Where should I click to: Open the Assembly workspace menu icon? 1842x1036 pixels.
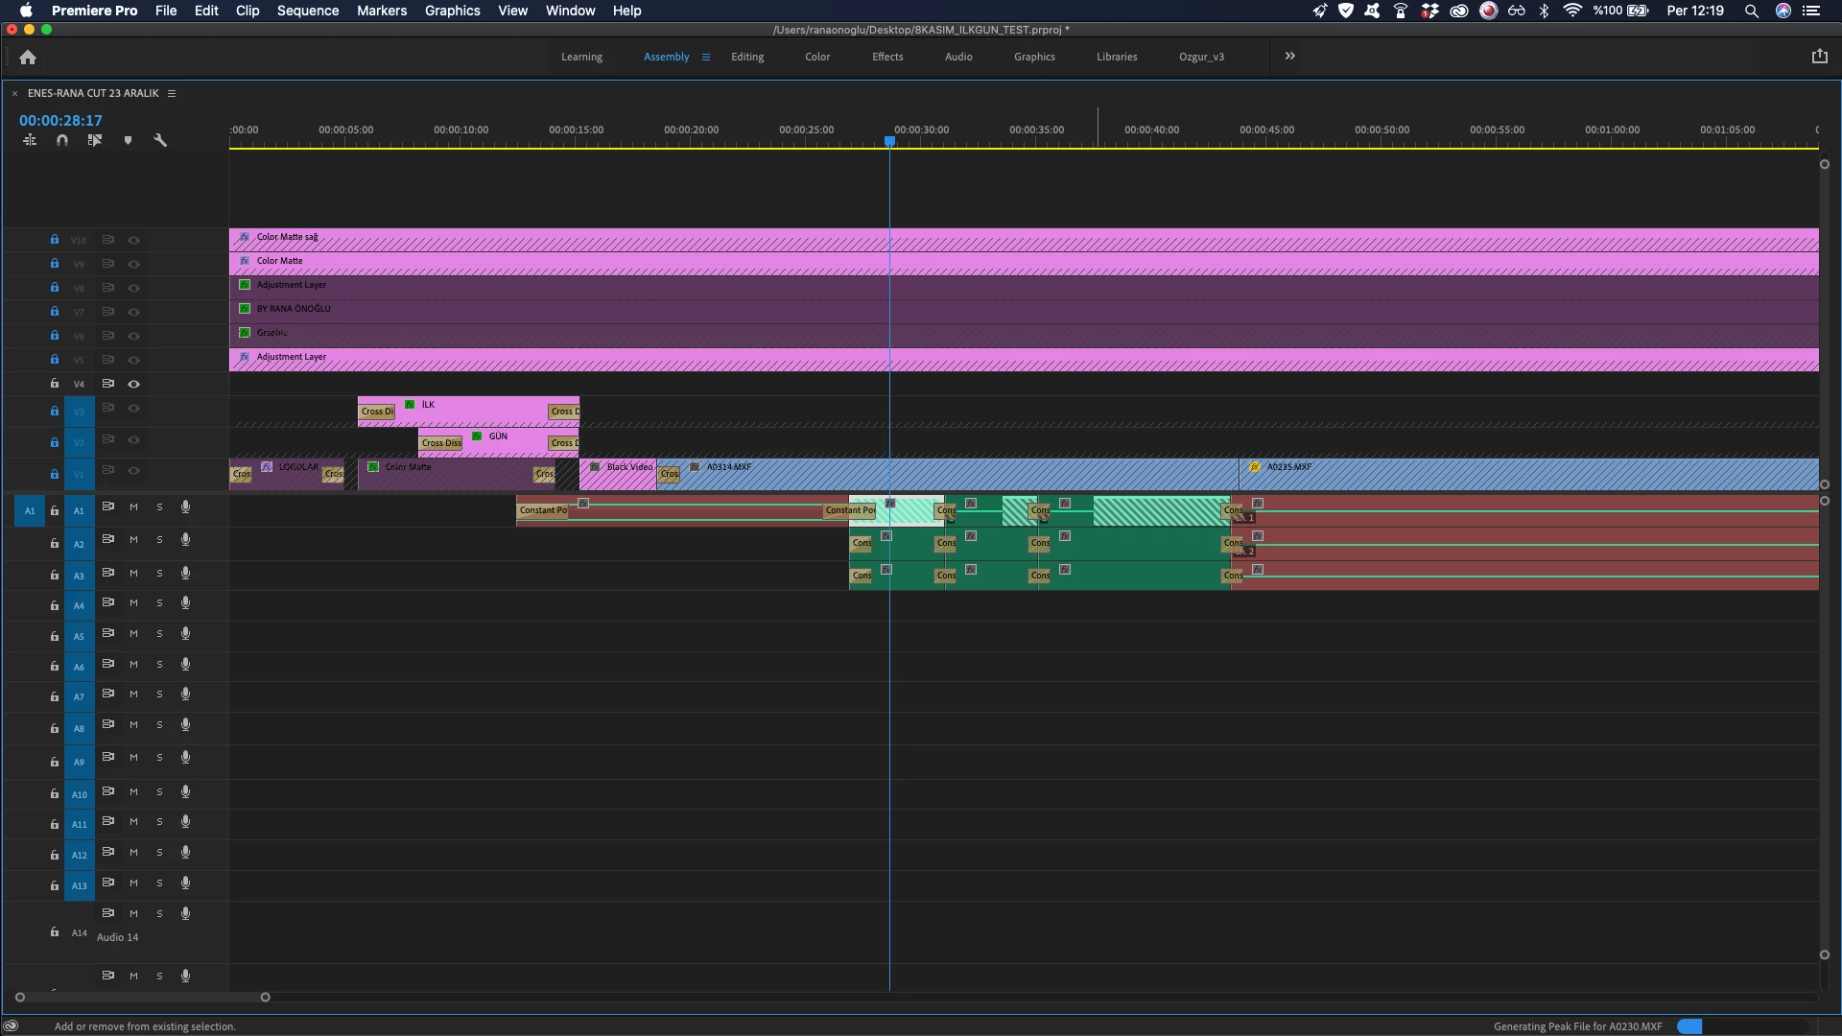(706, 58)
